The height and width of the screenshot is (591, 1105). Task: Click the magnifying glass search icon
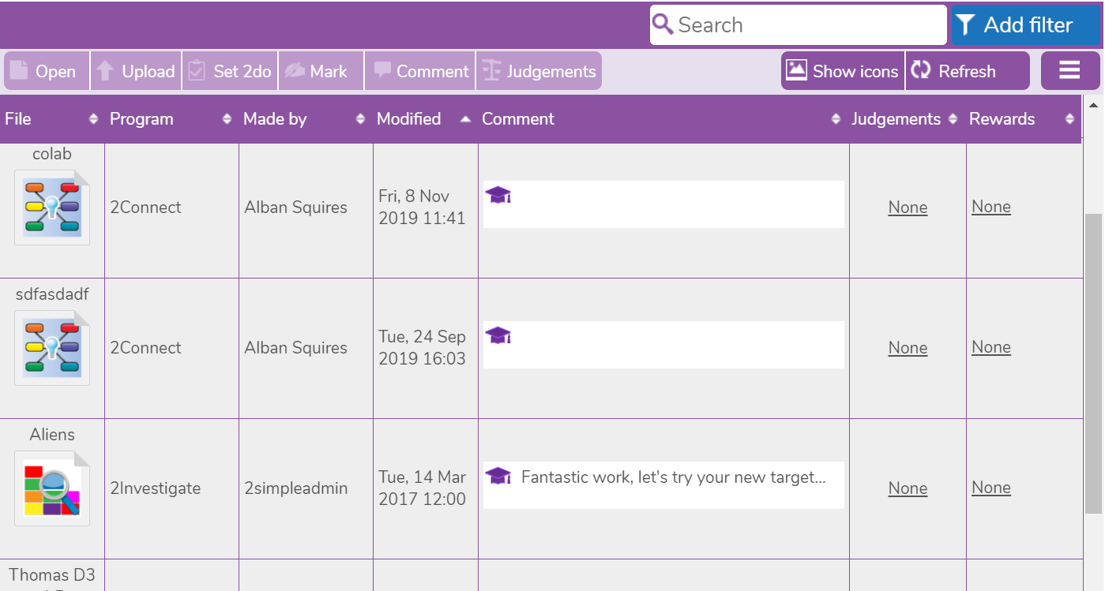coord(663,24)
